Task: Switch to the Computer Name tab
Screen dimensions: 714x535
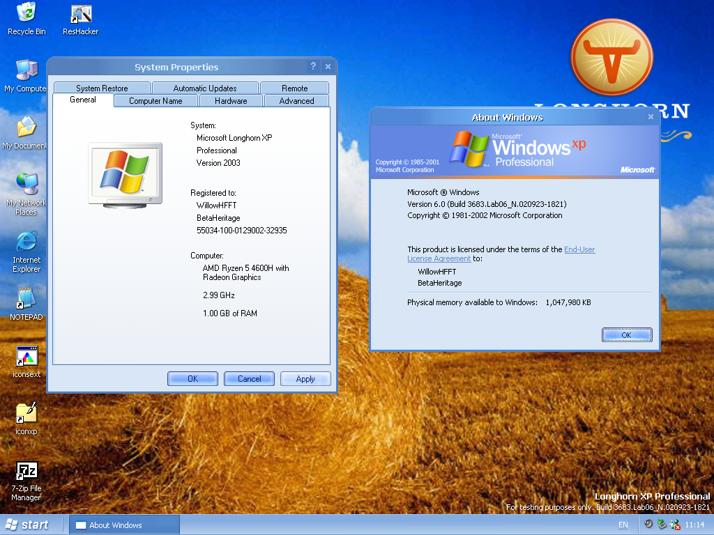Action: coord(155,100)
